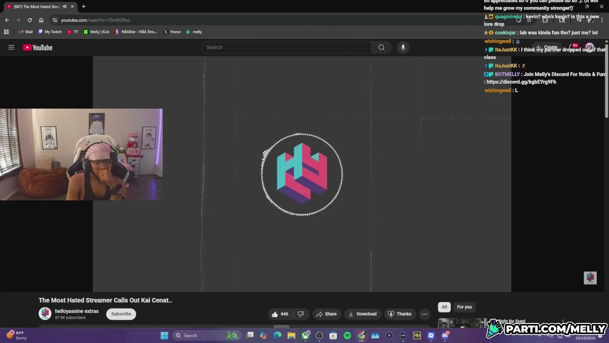This screenshot has width=609, height=343.
Task: Click quagmirelol username in chat
Action: [508, 17]
